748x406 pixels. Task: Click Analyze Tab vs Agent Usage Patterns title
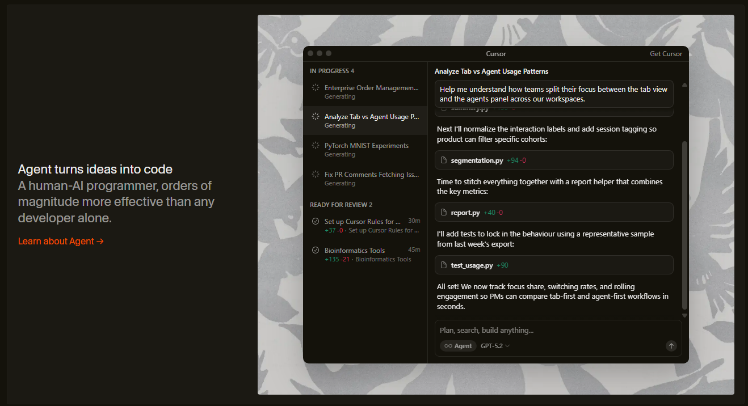(491, 71)
